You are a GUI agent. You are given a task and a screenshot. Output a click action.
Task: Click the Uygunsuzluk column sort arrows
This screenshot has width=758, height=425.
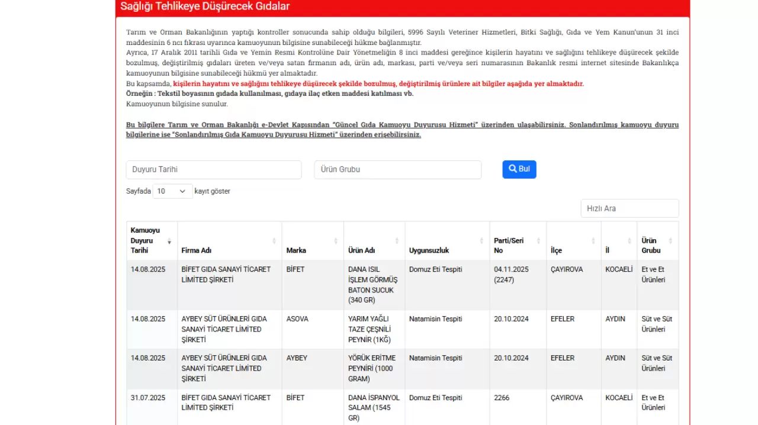(x=481, y=241)
